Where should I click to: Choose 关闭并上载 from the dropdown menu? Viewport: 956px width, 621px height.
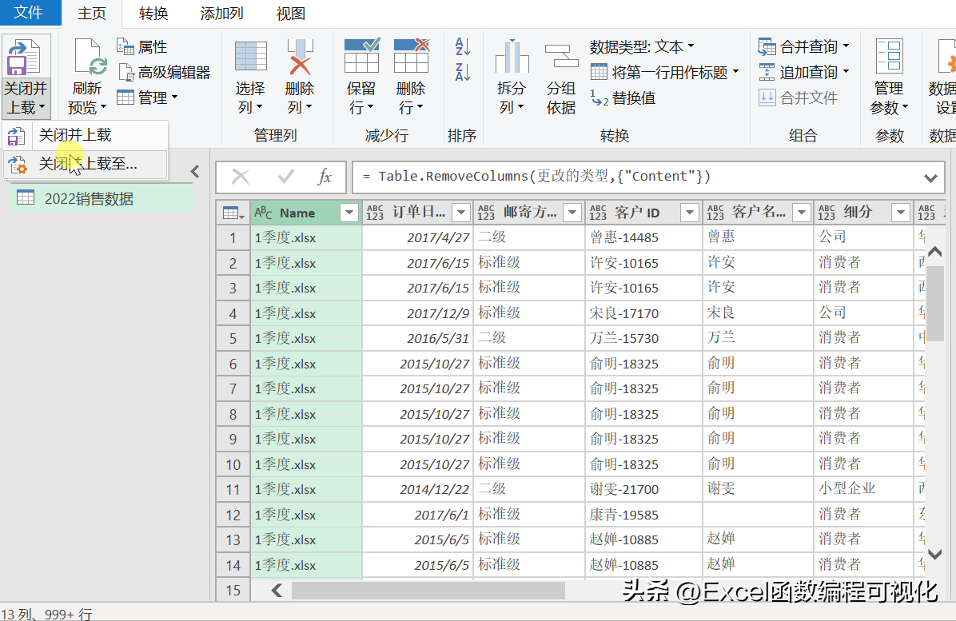[x=86, y=135]
